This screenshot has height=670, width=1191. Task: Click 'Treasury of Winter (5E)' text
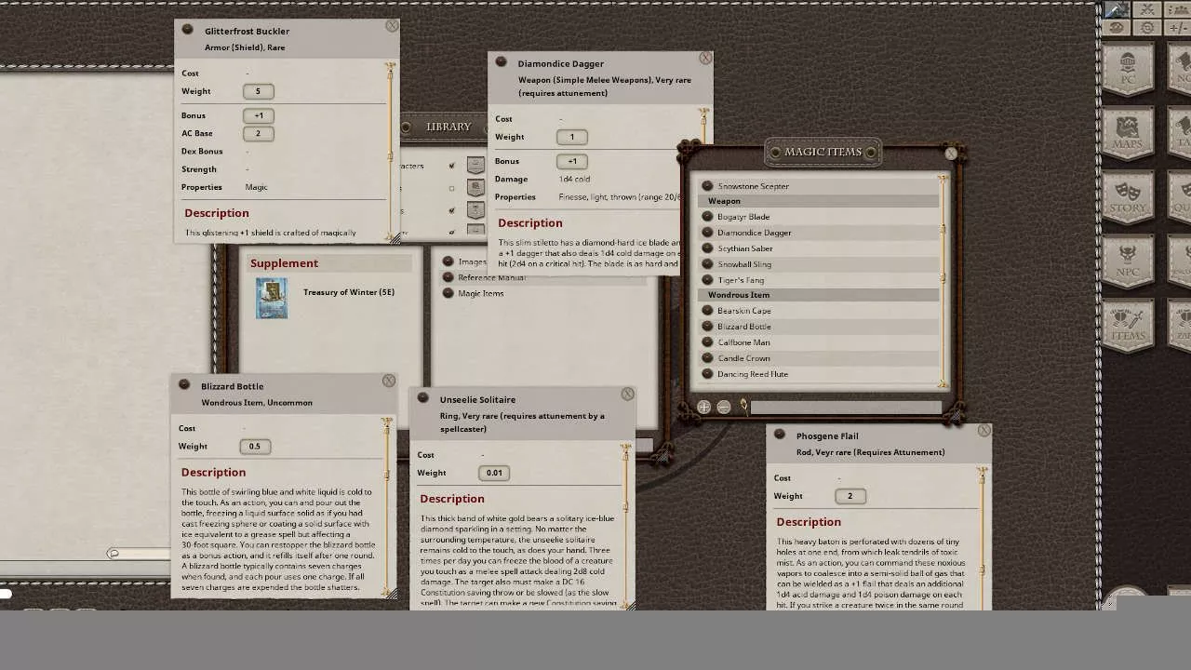(349, 292)
